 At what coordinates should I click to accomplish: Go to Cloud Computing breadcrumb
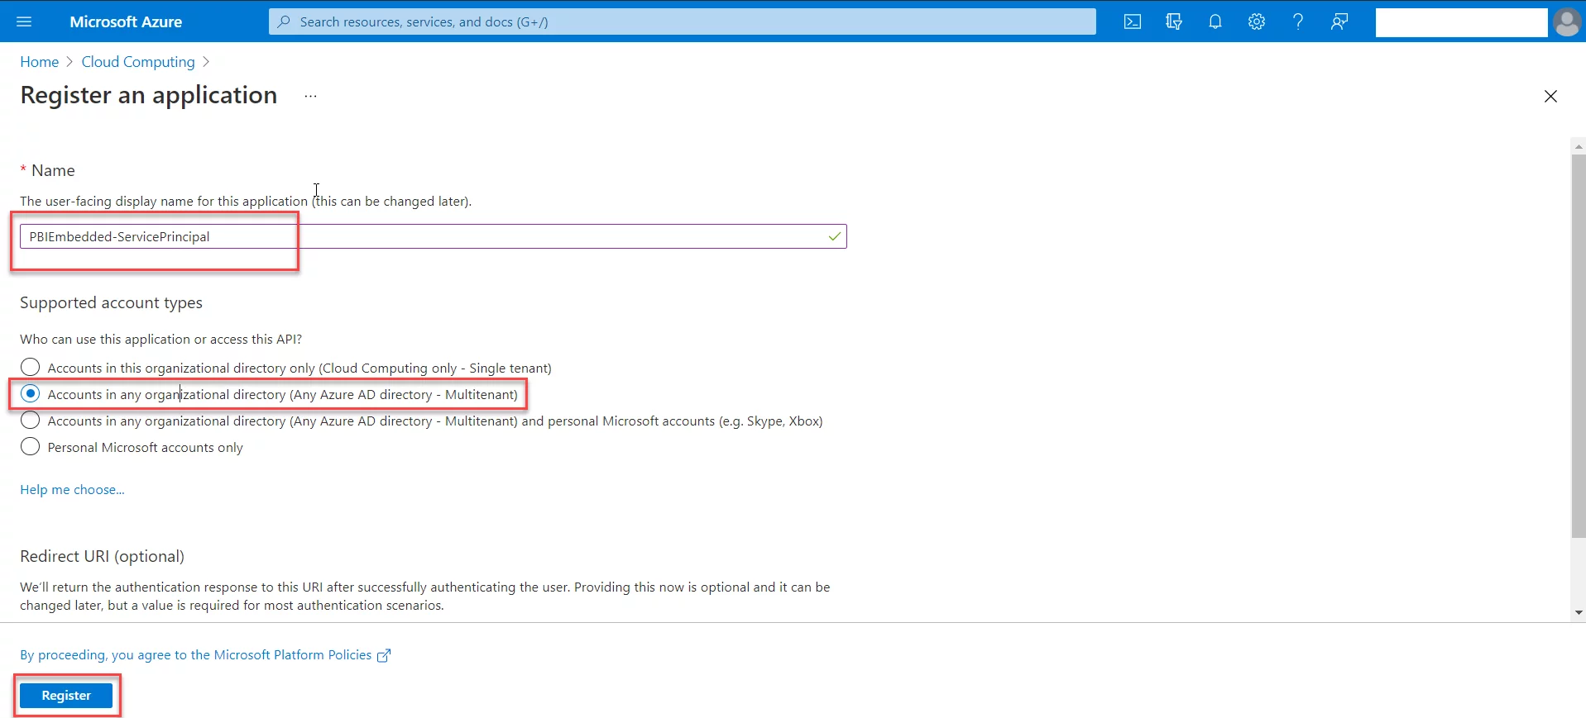coord(138,62)
